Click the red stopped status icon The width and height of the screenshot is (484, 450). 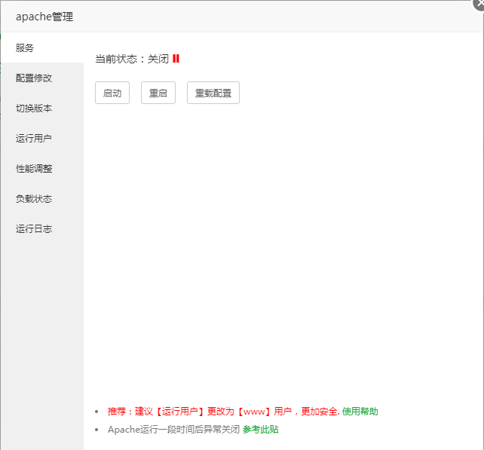[x=176, y=59]
